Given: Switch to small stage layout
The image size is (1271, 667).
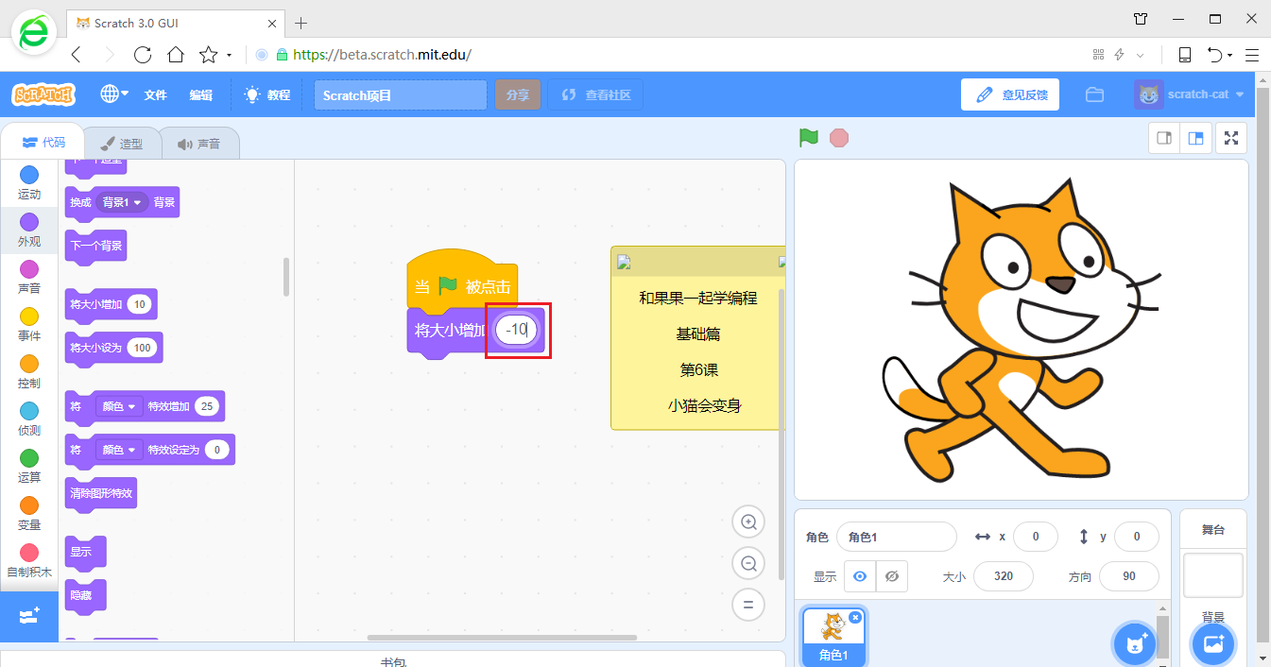Looking at the screenshot, I should click(x=1164, y=138).
